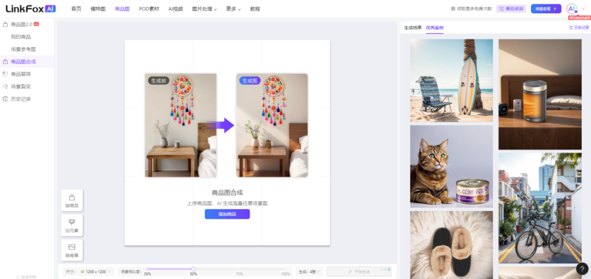The image size is (591, 279).
Task: Set similarity slider to the 70% mark
Action: (239, 269)
